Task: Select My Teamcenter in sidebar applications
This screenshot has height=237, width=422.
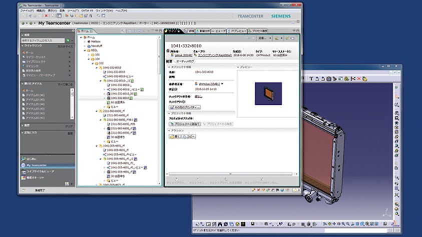Action: coord(48,165)
